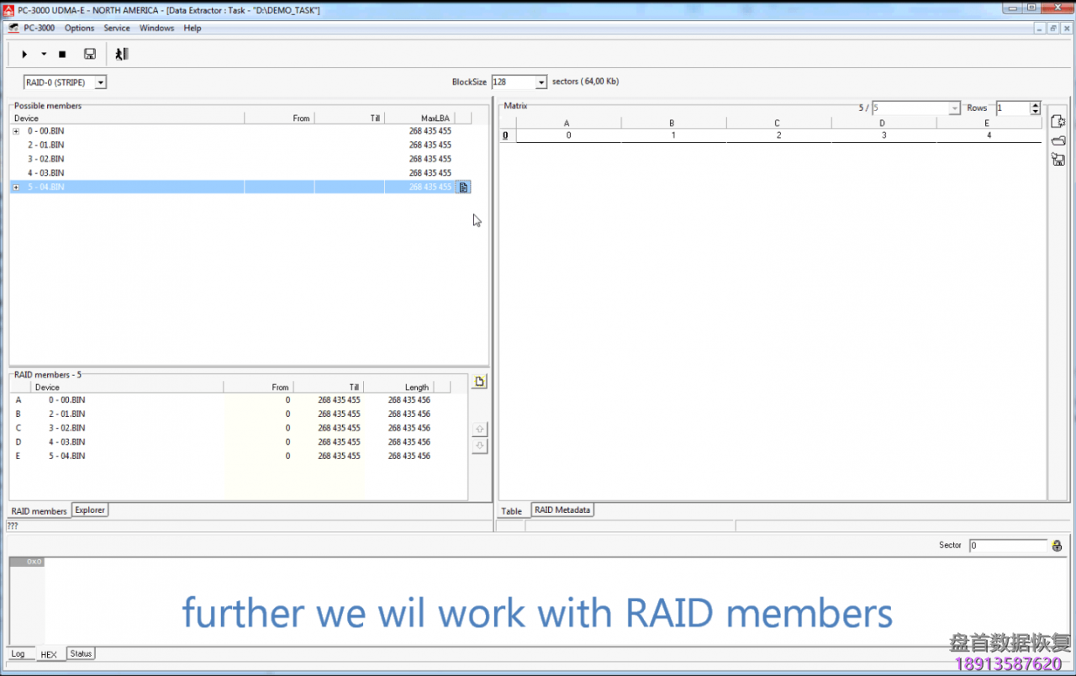
Task: Open a saved matrix using the folder icon
Action: click(1058, 140)
